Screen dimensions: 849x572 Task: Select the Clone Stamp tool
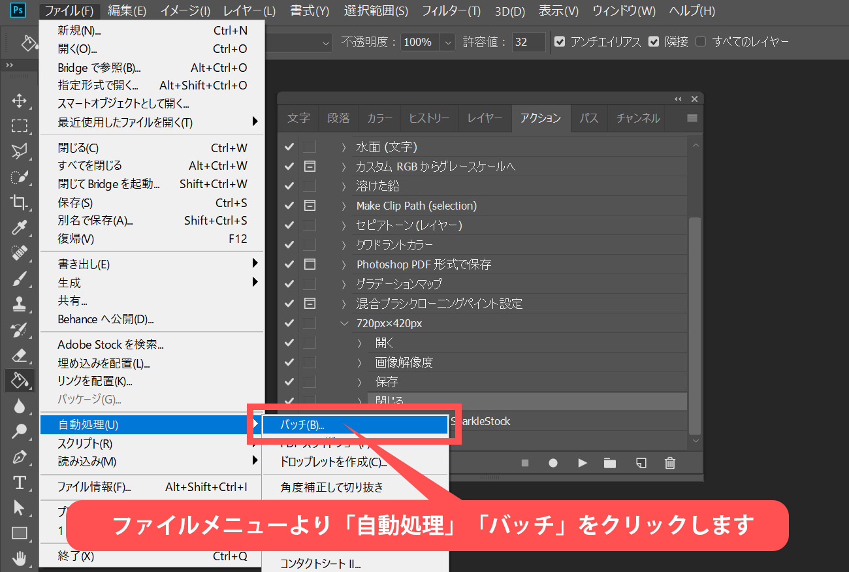pos(20,304)
